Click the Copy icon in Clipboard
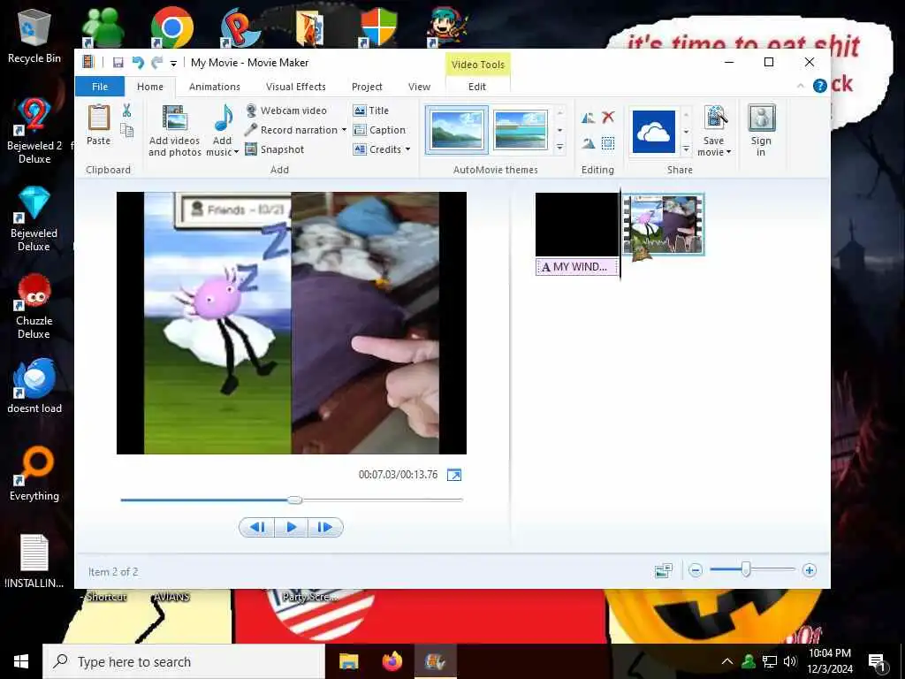 (x=126, y=131)
